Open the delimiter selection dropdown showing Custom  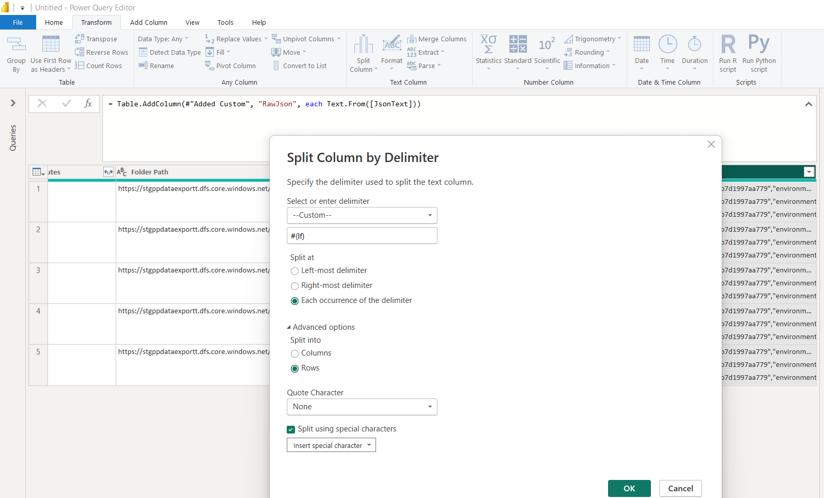click(362, 215)
